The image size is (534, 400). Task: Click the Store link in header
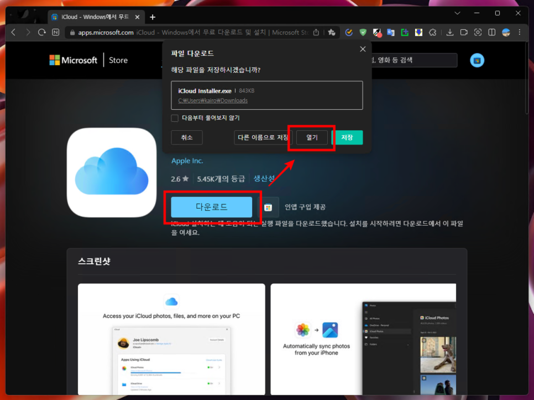tap(118, 60)
